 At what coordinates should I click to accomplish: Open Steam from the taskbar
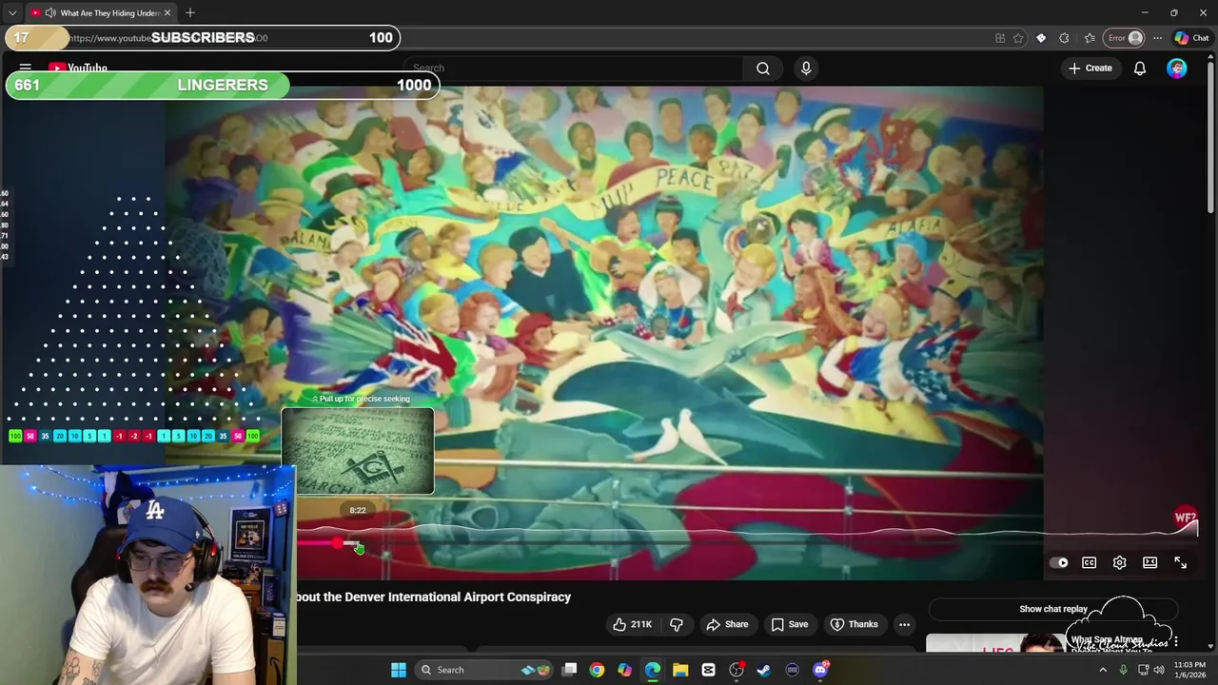pyautogui.click(x=764, y=670)
